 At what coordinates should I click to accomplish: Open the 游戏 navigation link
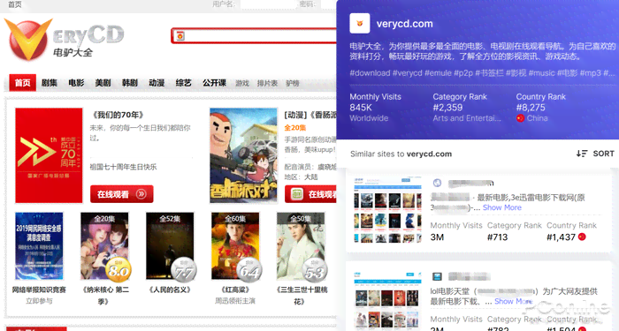(242, 84)
